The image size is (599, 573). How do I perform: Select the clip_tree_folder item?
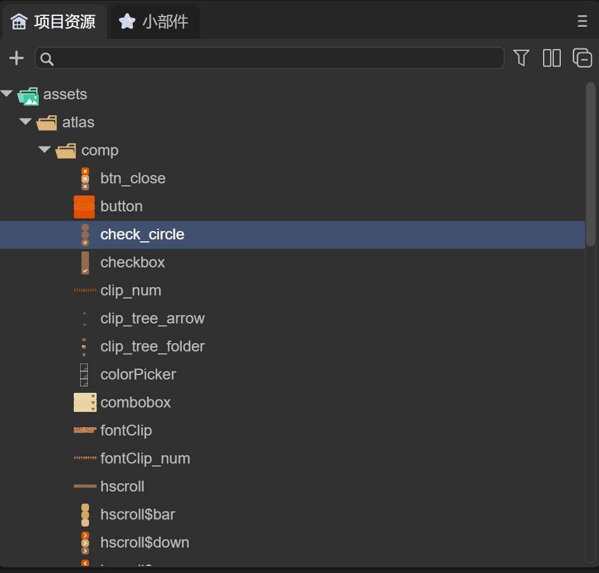click(152, 346)
